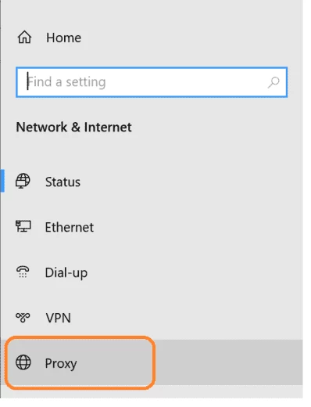The height and width of the screenshot is (407, 311).
Task: Click the Proxy globe icon
Action: 23,362
